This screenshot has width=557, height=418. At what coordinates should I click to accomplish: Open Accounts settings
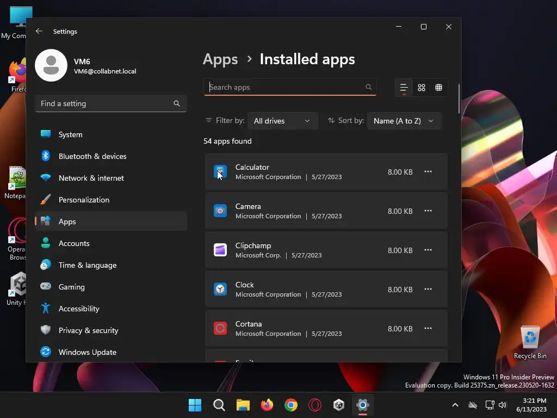coord(111,243)
